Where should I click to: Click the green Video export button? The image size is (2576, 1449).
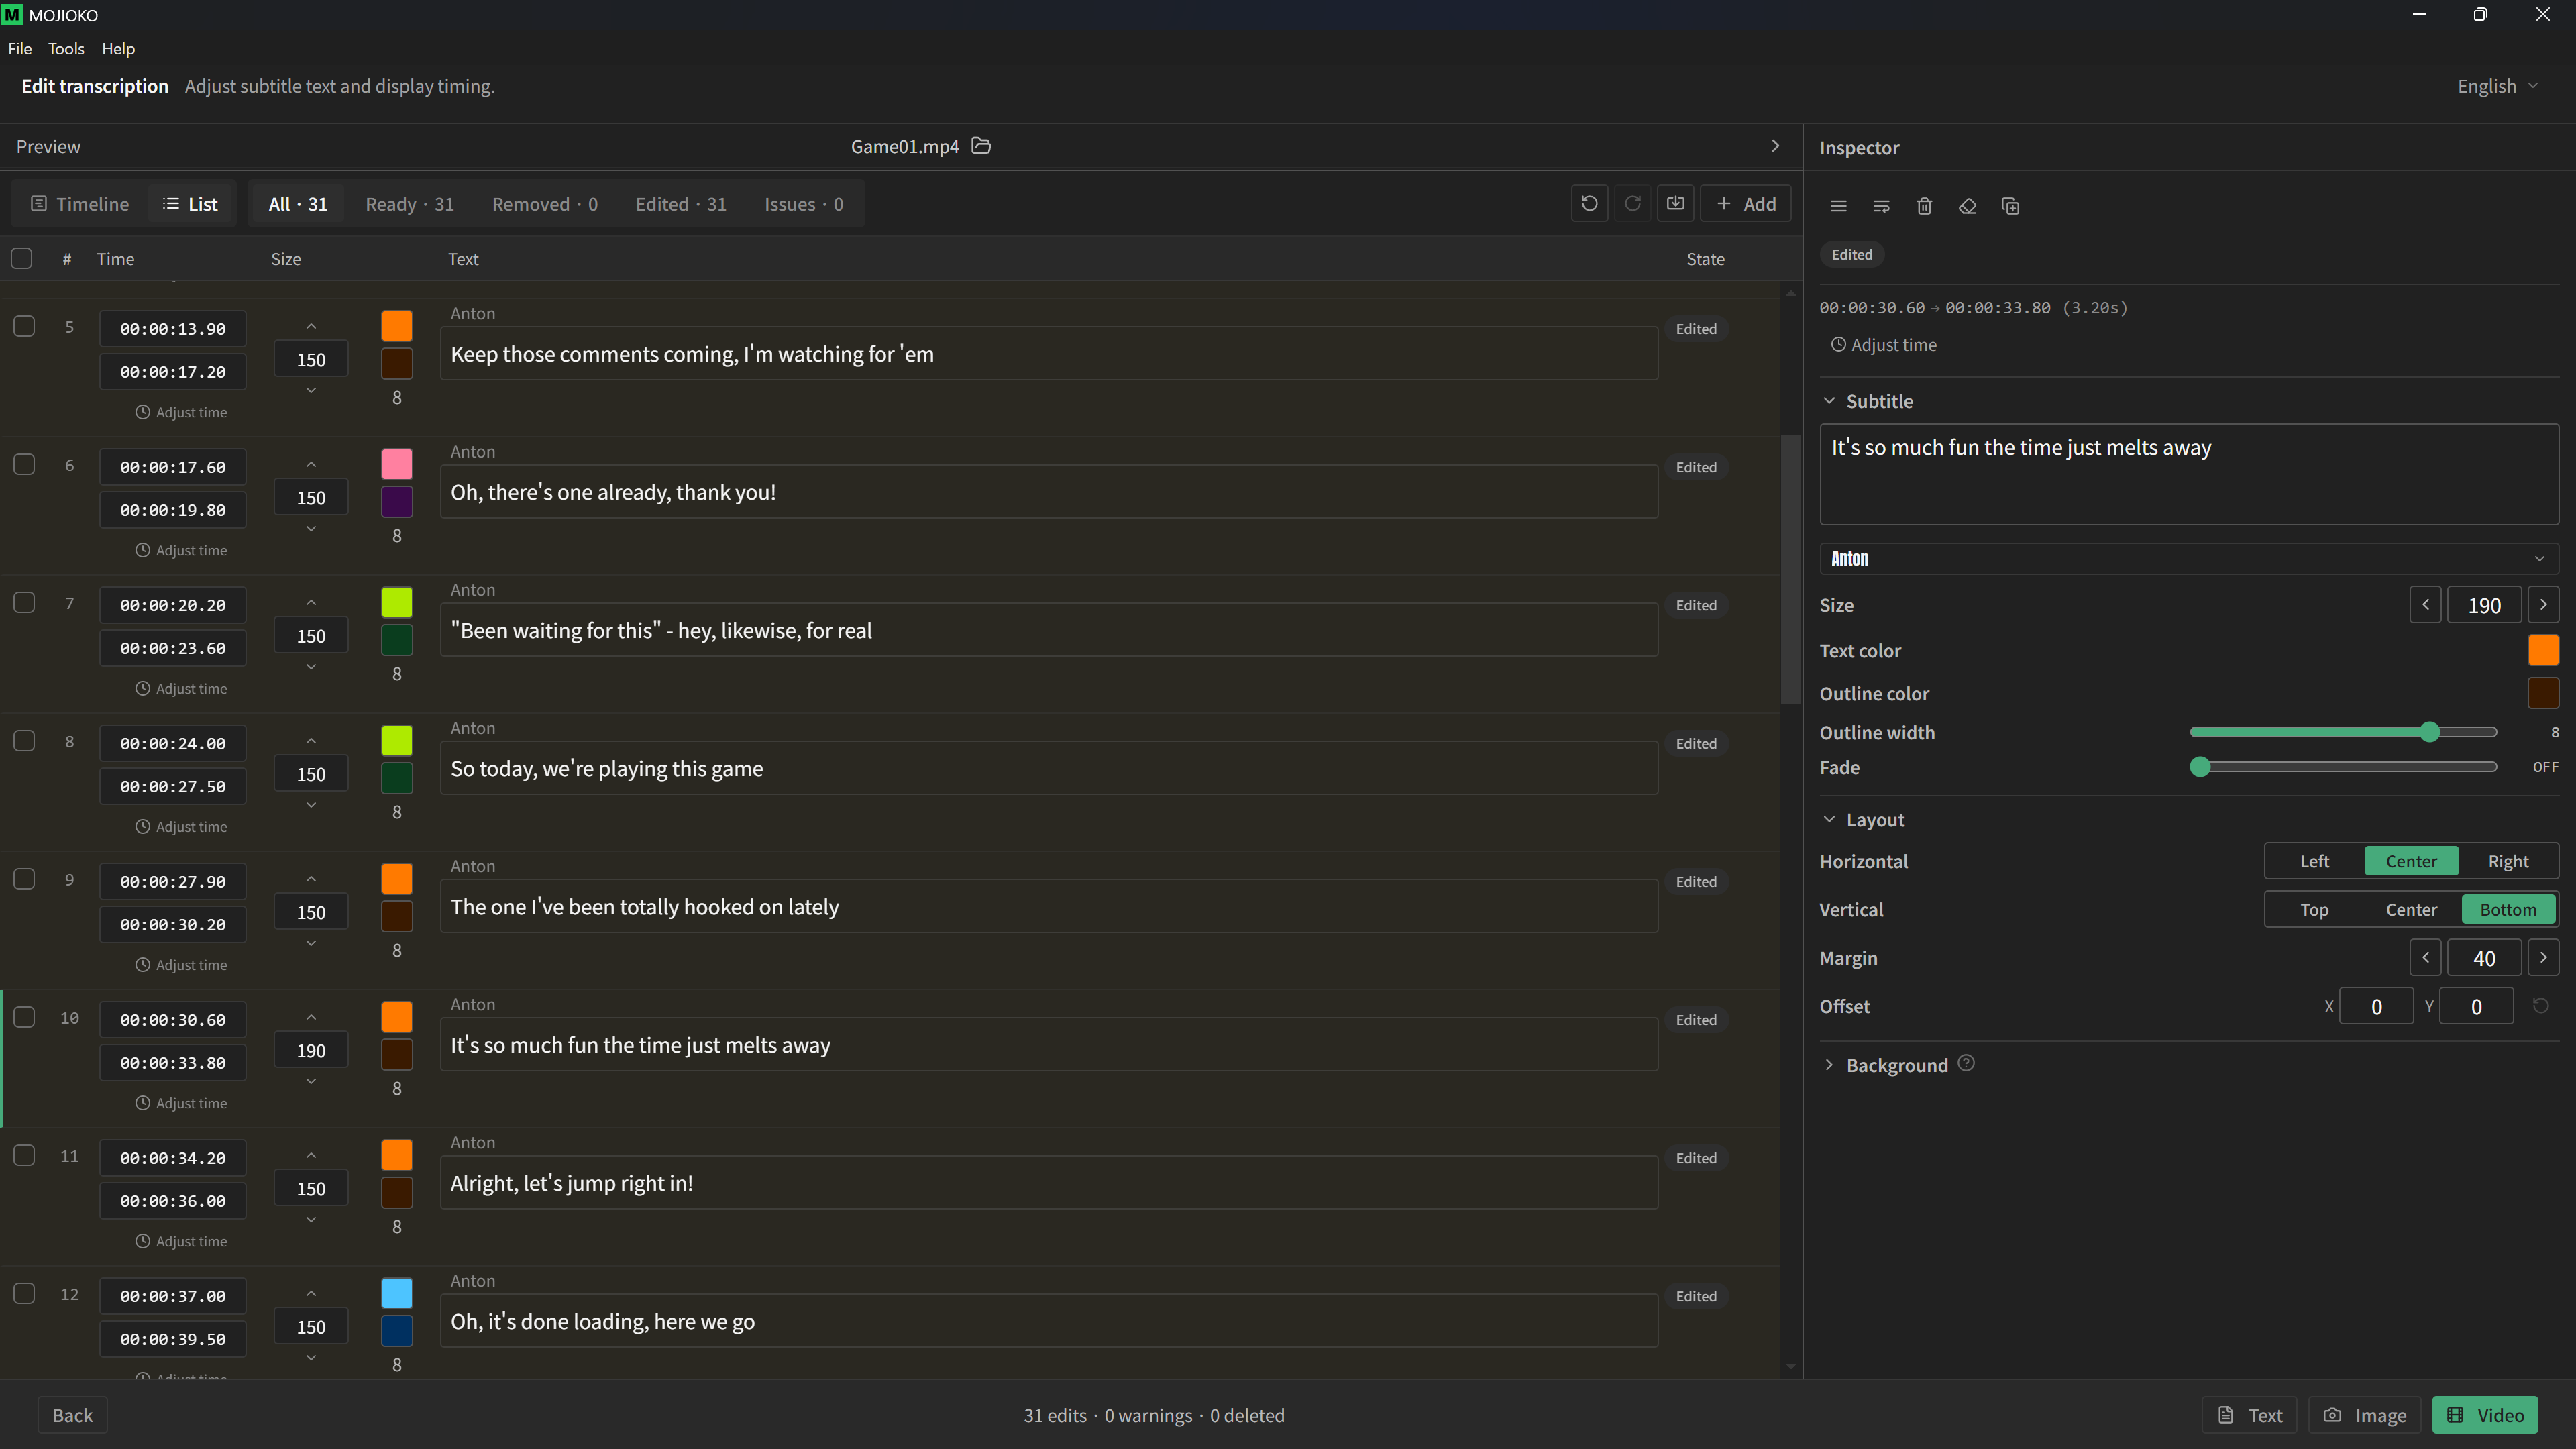[2486, 1416]
